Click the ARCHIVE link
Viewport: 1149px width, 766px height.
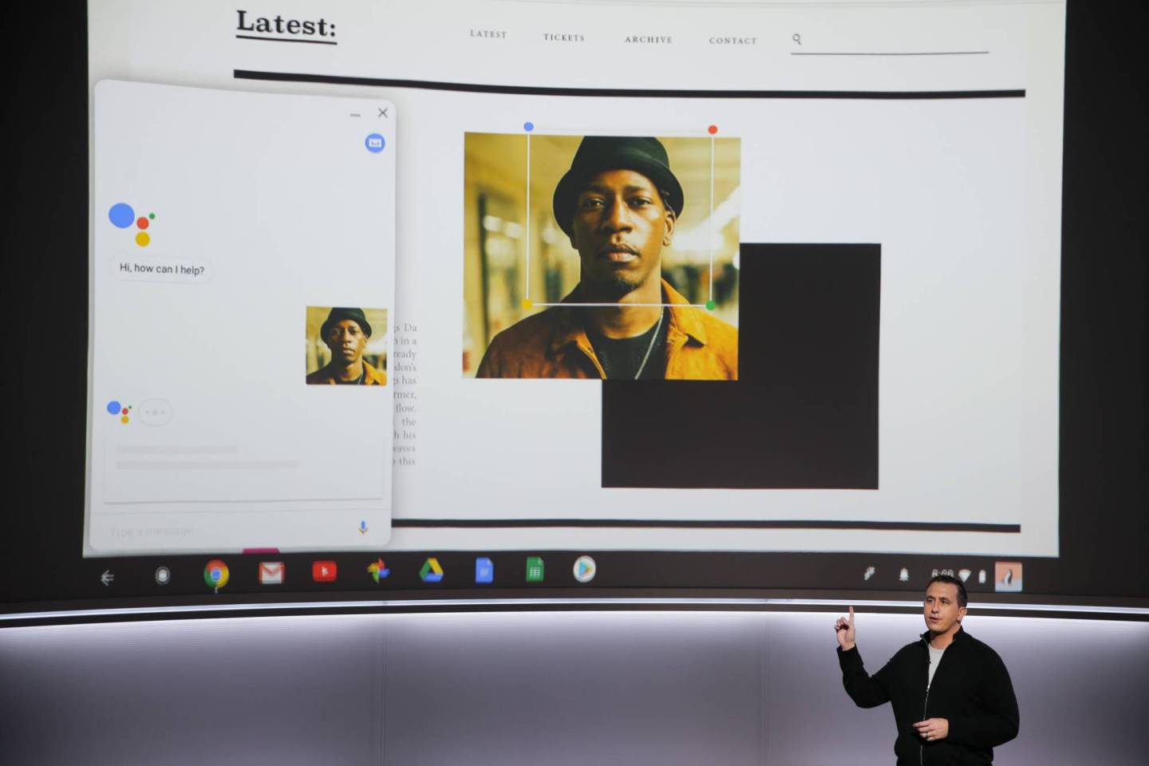[650, 40]
